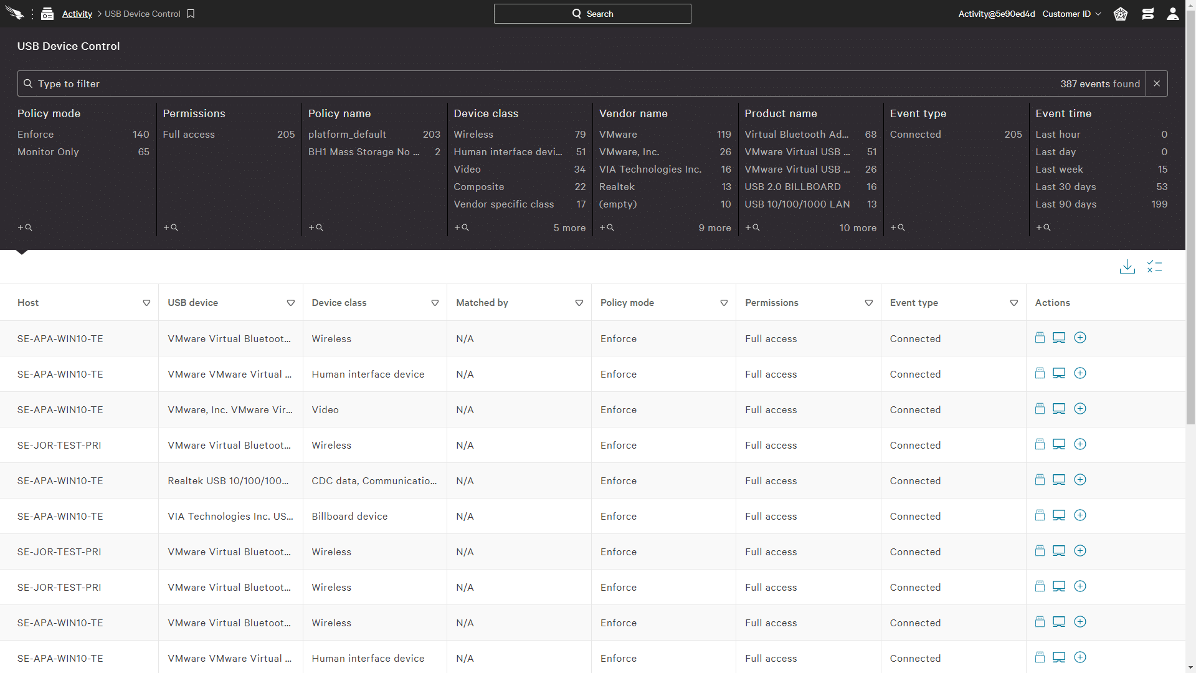1196x673 pixels.
Task: Filter by Connected event type
Action: (x=956, y=135)
